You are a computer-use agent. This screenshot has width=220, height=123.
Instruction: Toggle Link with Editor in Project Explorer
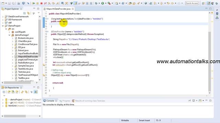29,13
